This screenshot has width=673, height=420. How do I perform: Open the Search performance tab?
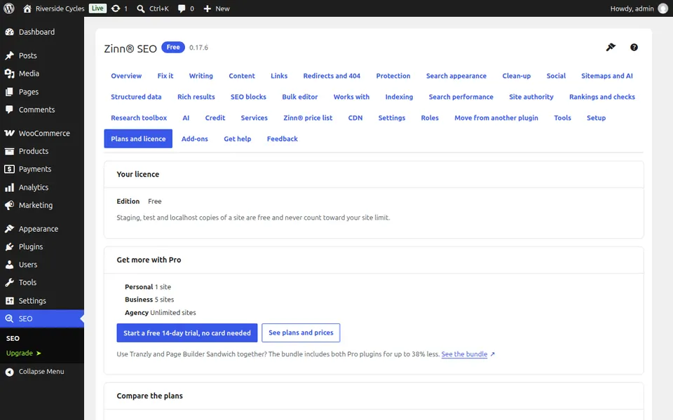point(461,97)
